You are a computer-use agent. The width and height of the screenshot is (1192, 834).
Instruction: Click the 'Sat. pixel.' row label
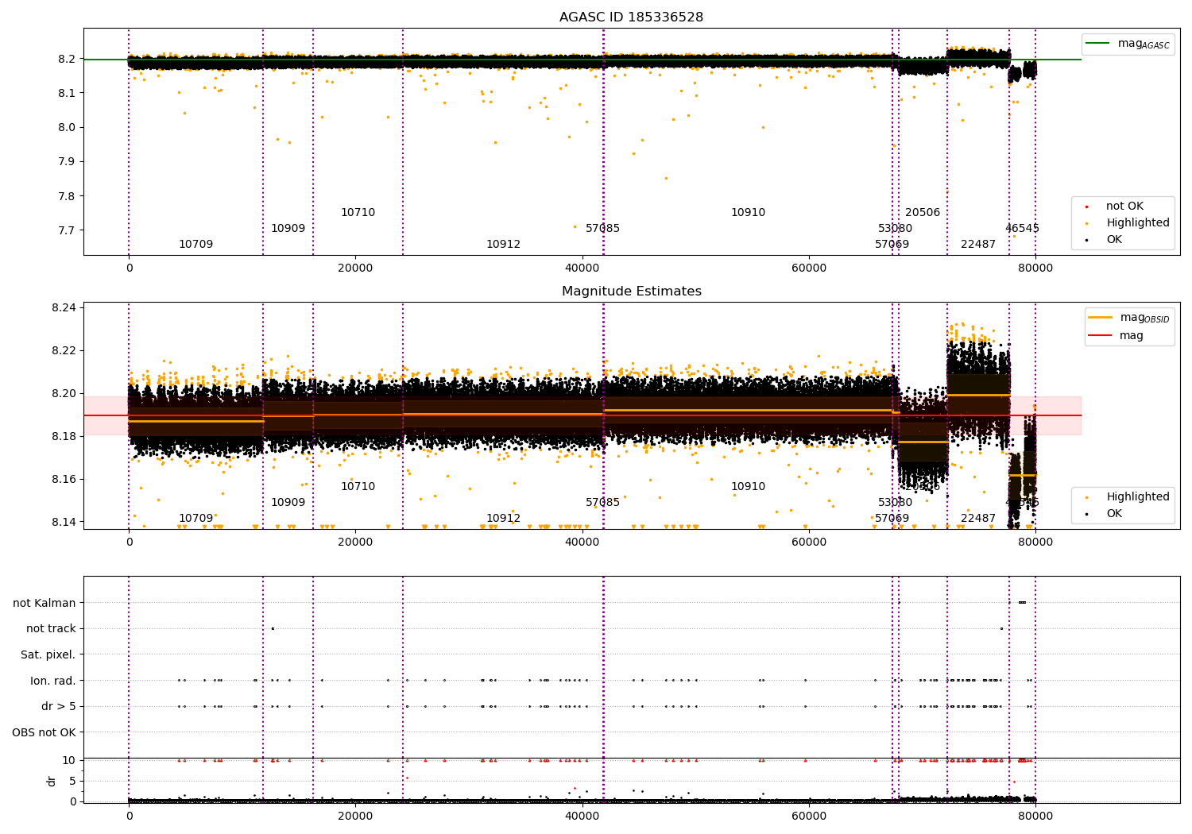pos(48,654)
